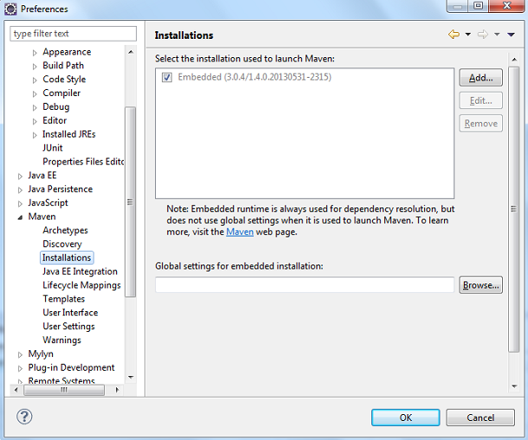Expand the JavaScript tree node
Image resolution: width=528 pixels, height=440 pixels.
click(x=20, y=203)
